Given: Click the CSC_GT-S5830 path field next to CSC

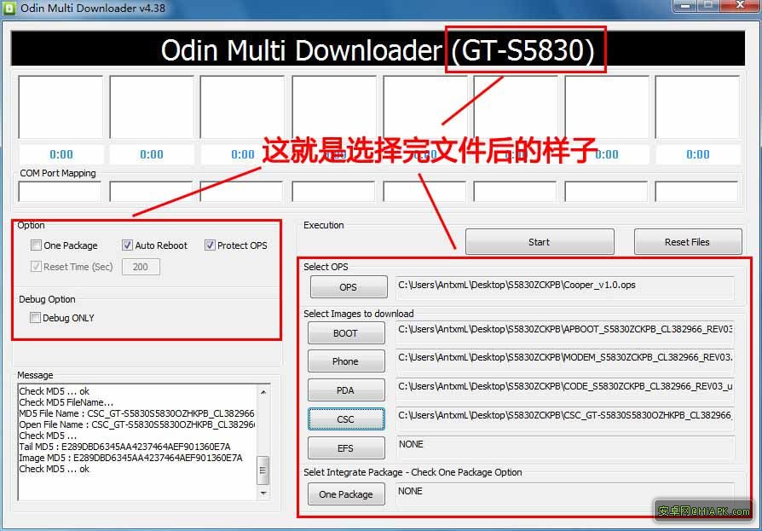Looking at the screenshot, I should click(x=565, y=418).
